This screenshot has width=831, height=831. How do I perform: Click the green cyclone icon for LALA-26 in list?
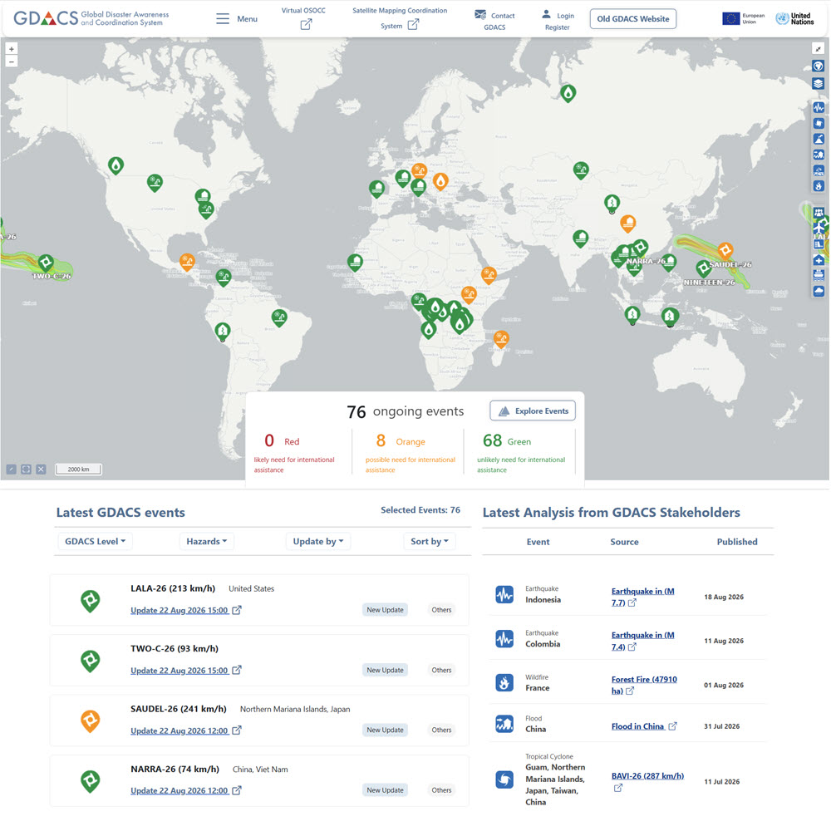[90, 601]
